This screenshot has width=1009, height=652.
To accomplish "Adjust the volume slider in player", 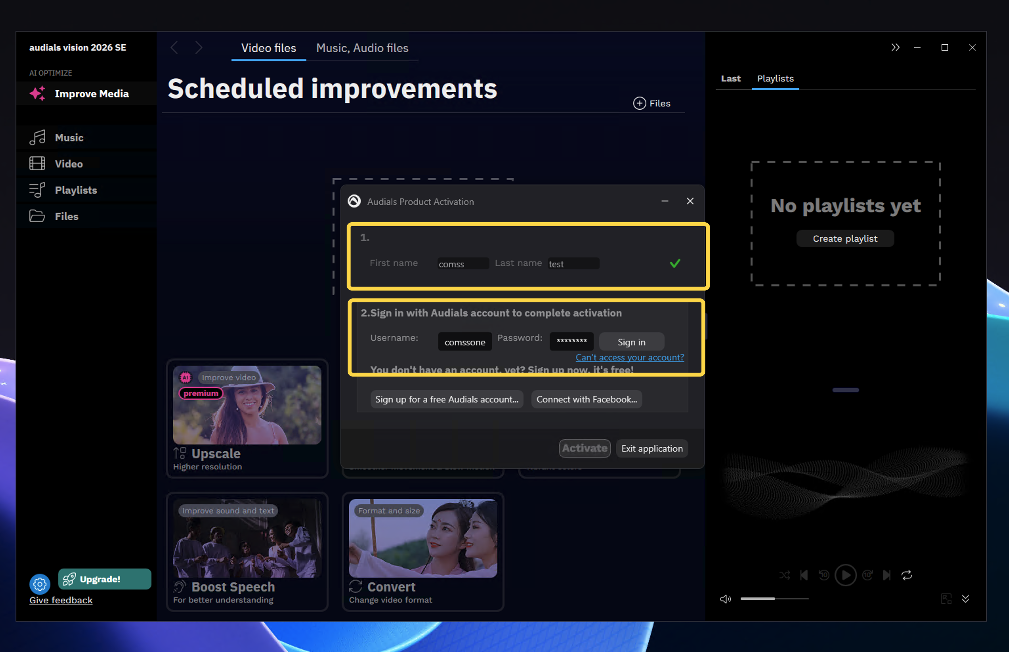I will [775, 599].
